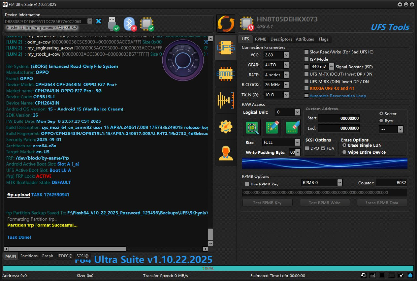The width and height of the screenshot is (417, 281).
Task: Enable Slow Read/Write for Bad UFS IC
Action: point(306,52)
